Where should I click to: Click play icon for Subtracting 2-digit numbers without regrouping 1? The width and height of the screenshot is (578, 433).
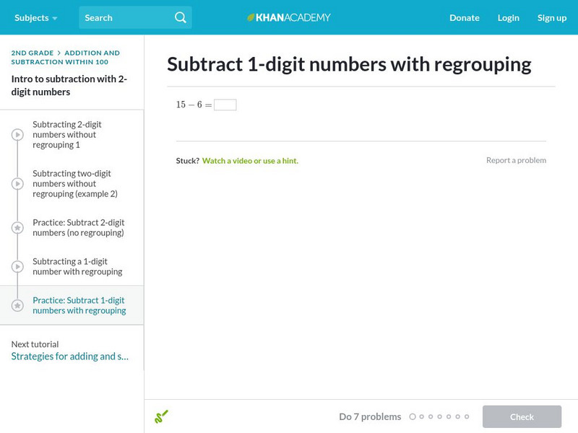coord(17,135)
